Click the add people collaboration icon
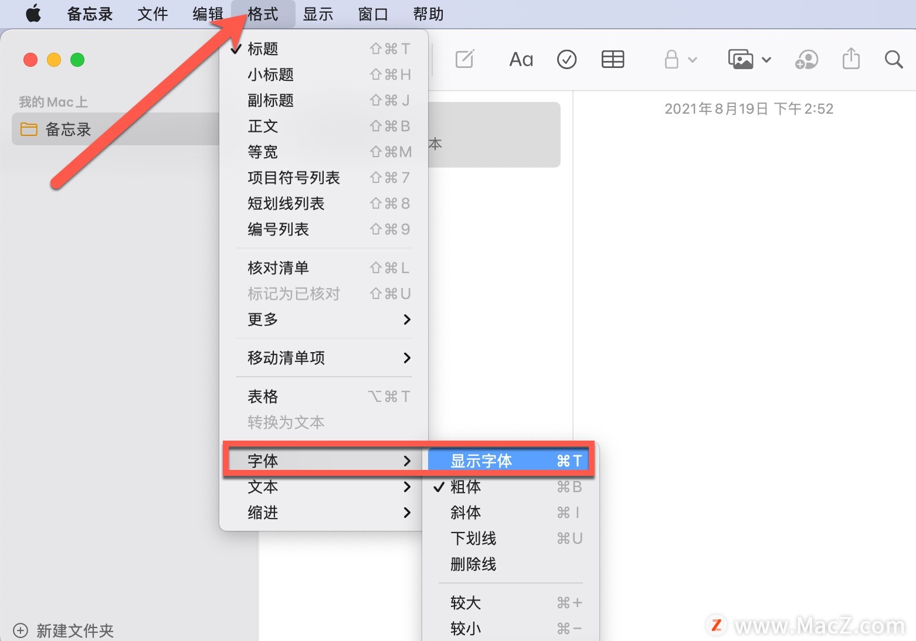916x641 pixels. tap(806, 59)
